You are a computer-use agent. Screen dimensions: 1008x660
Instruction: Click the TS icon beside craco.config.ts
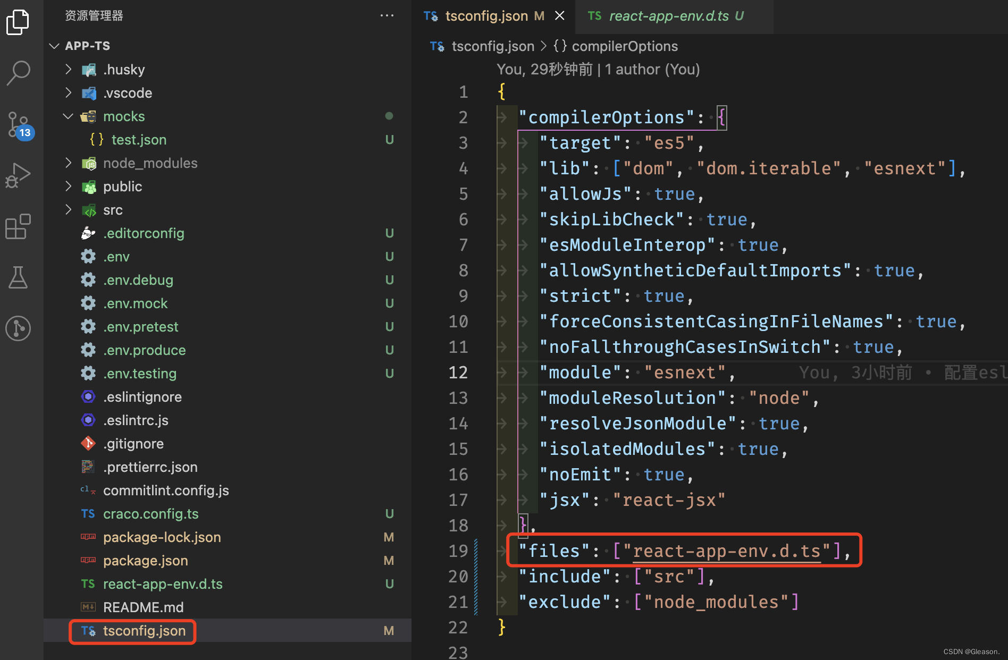point(88,513)
